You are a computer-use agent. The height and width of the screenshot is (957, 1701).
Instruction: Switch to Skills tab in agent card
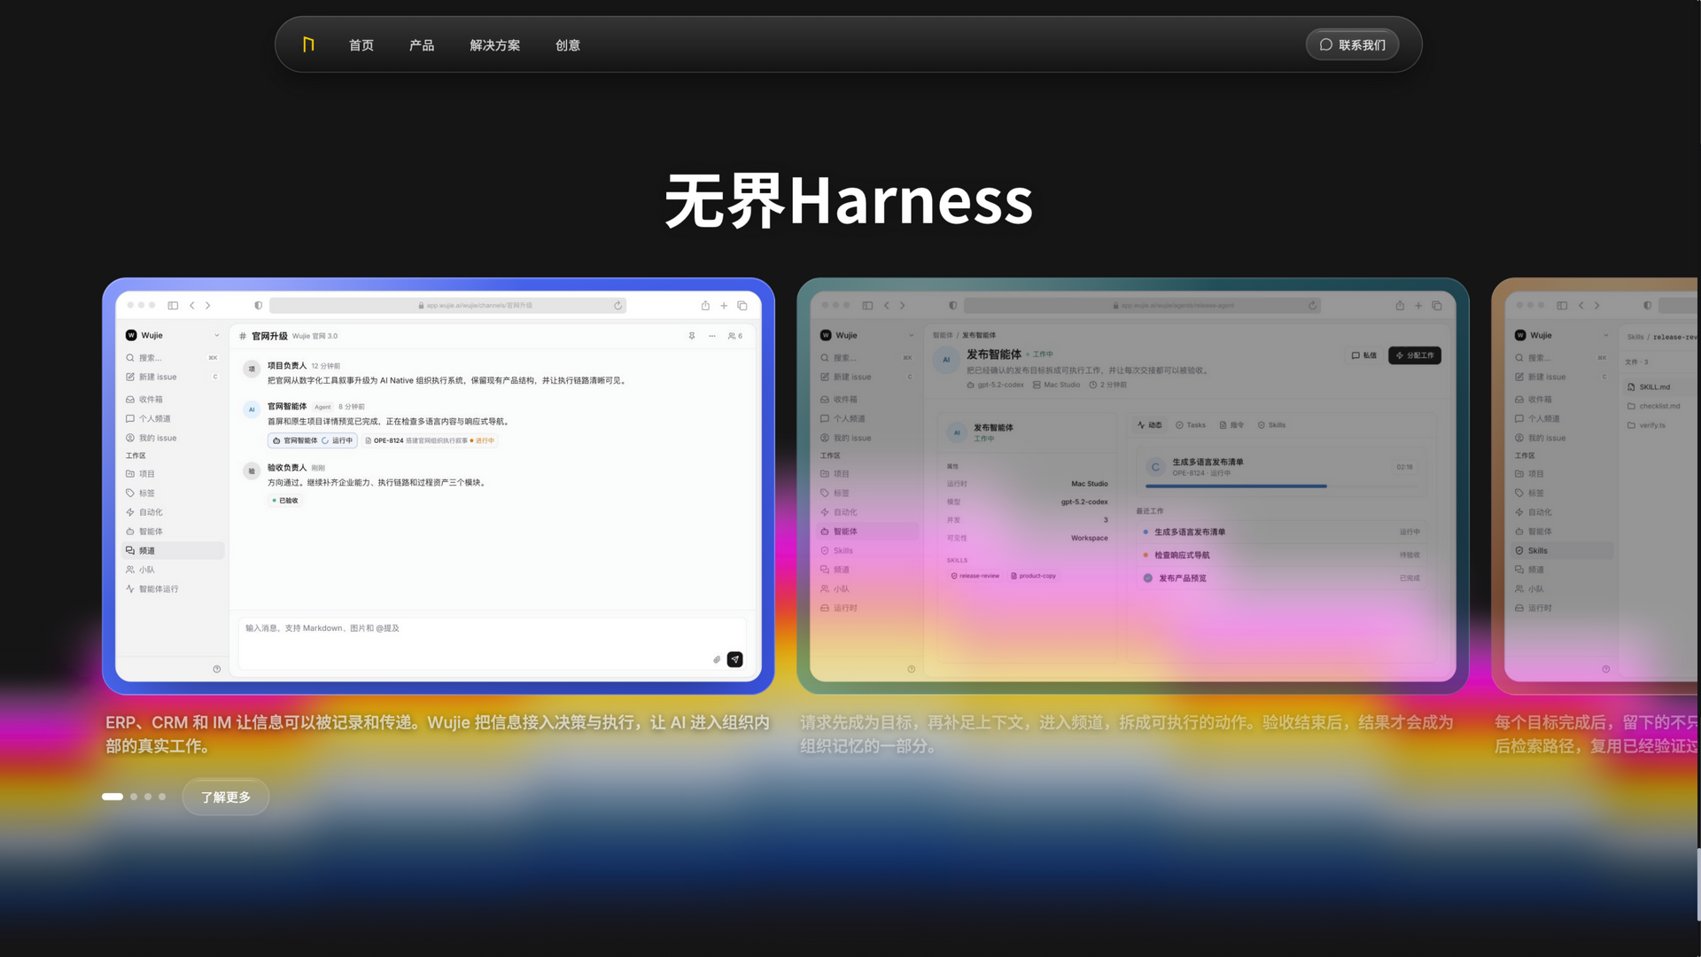point(1272,425)
